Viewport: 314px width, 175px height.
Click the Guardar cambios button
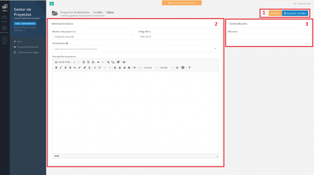[295, 13]
